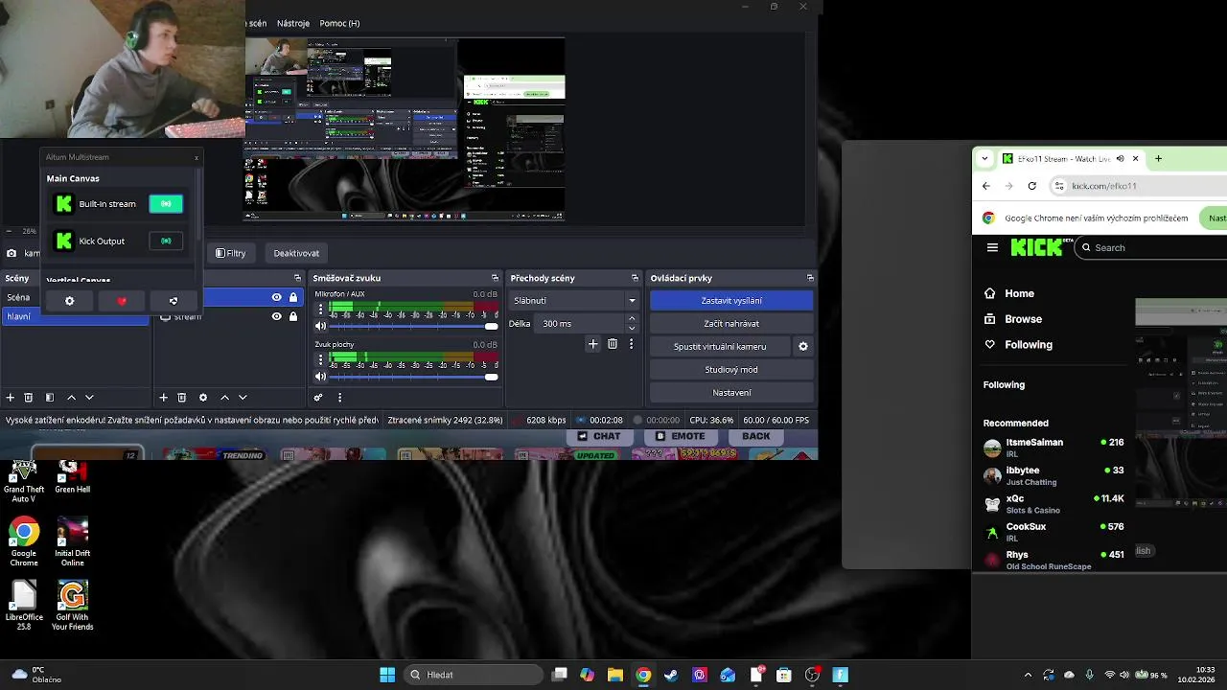The width and height of the screenshot is (1227, 690).
Task: Click Spustit virtuální kameru button
Action: point(720,347)
